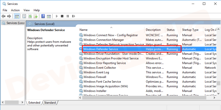Click the Refresh toolbar icon
The width and height of the screenshot is (221, 110).
(x=30, y=16)
